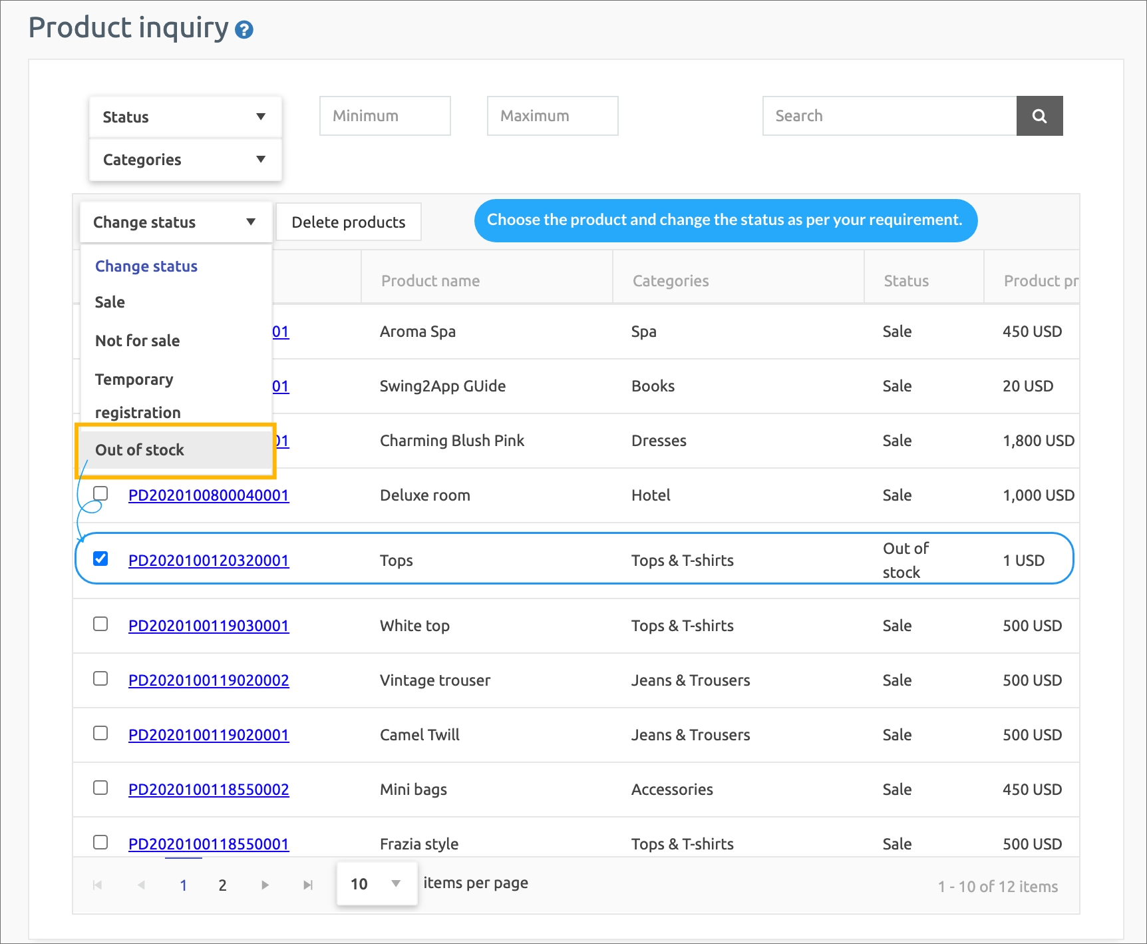
Task: Jump to last page arrow icon
Action: [x=307, y=885]
